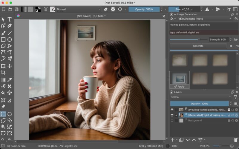Pick the Rectangle shape tool

click(3, 40)
